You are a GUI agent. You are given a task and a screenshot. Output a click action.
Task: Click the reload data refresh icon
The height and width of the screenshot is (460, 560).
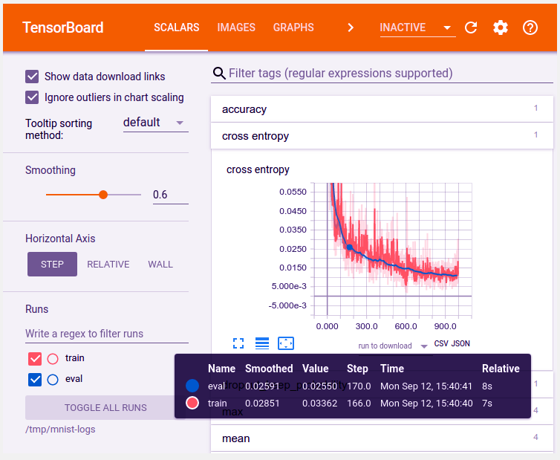coord(470,27)
